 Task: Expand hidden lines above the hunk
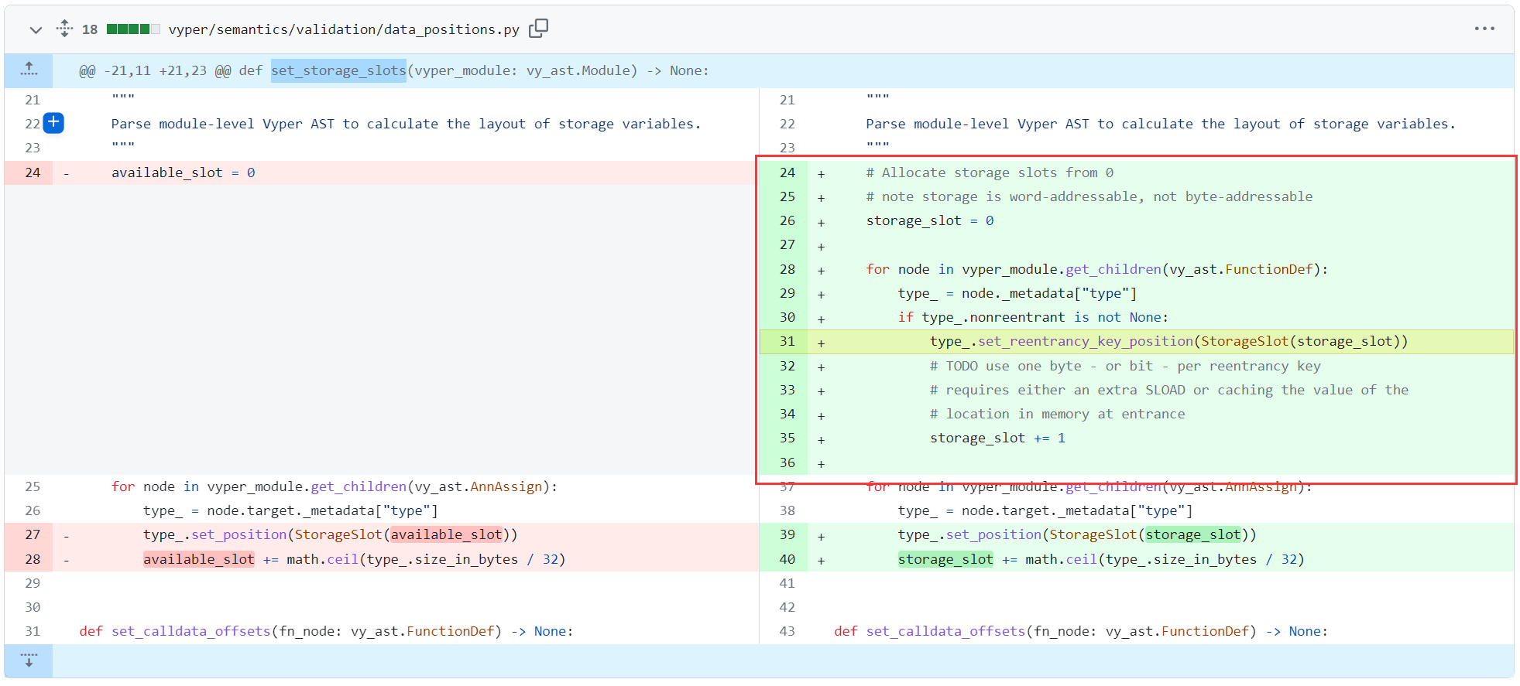click(29, 70)
